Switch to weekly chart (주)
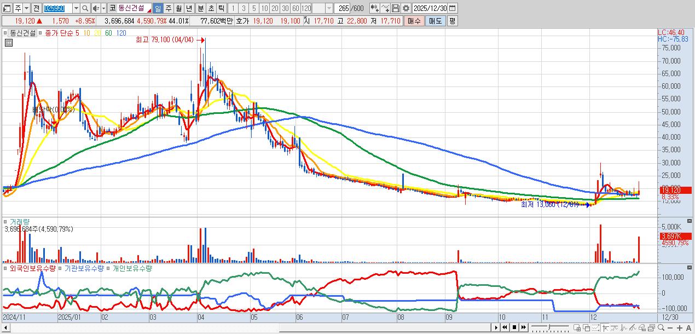 pos(169,8)
